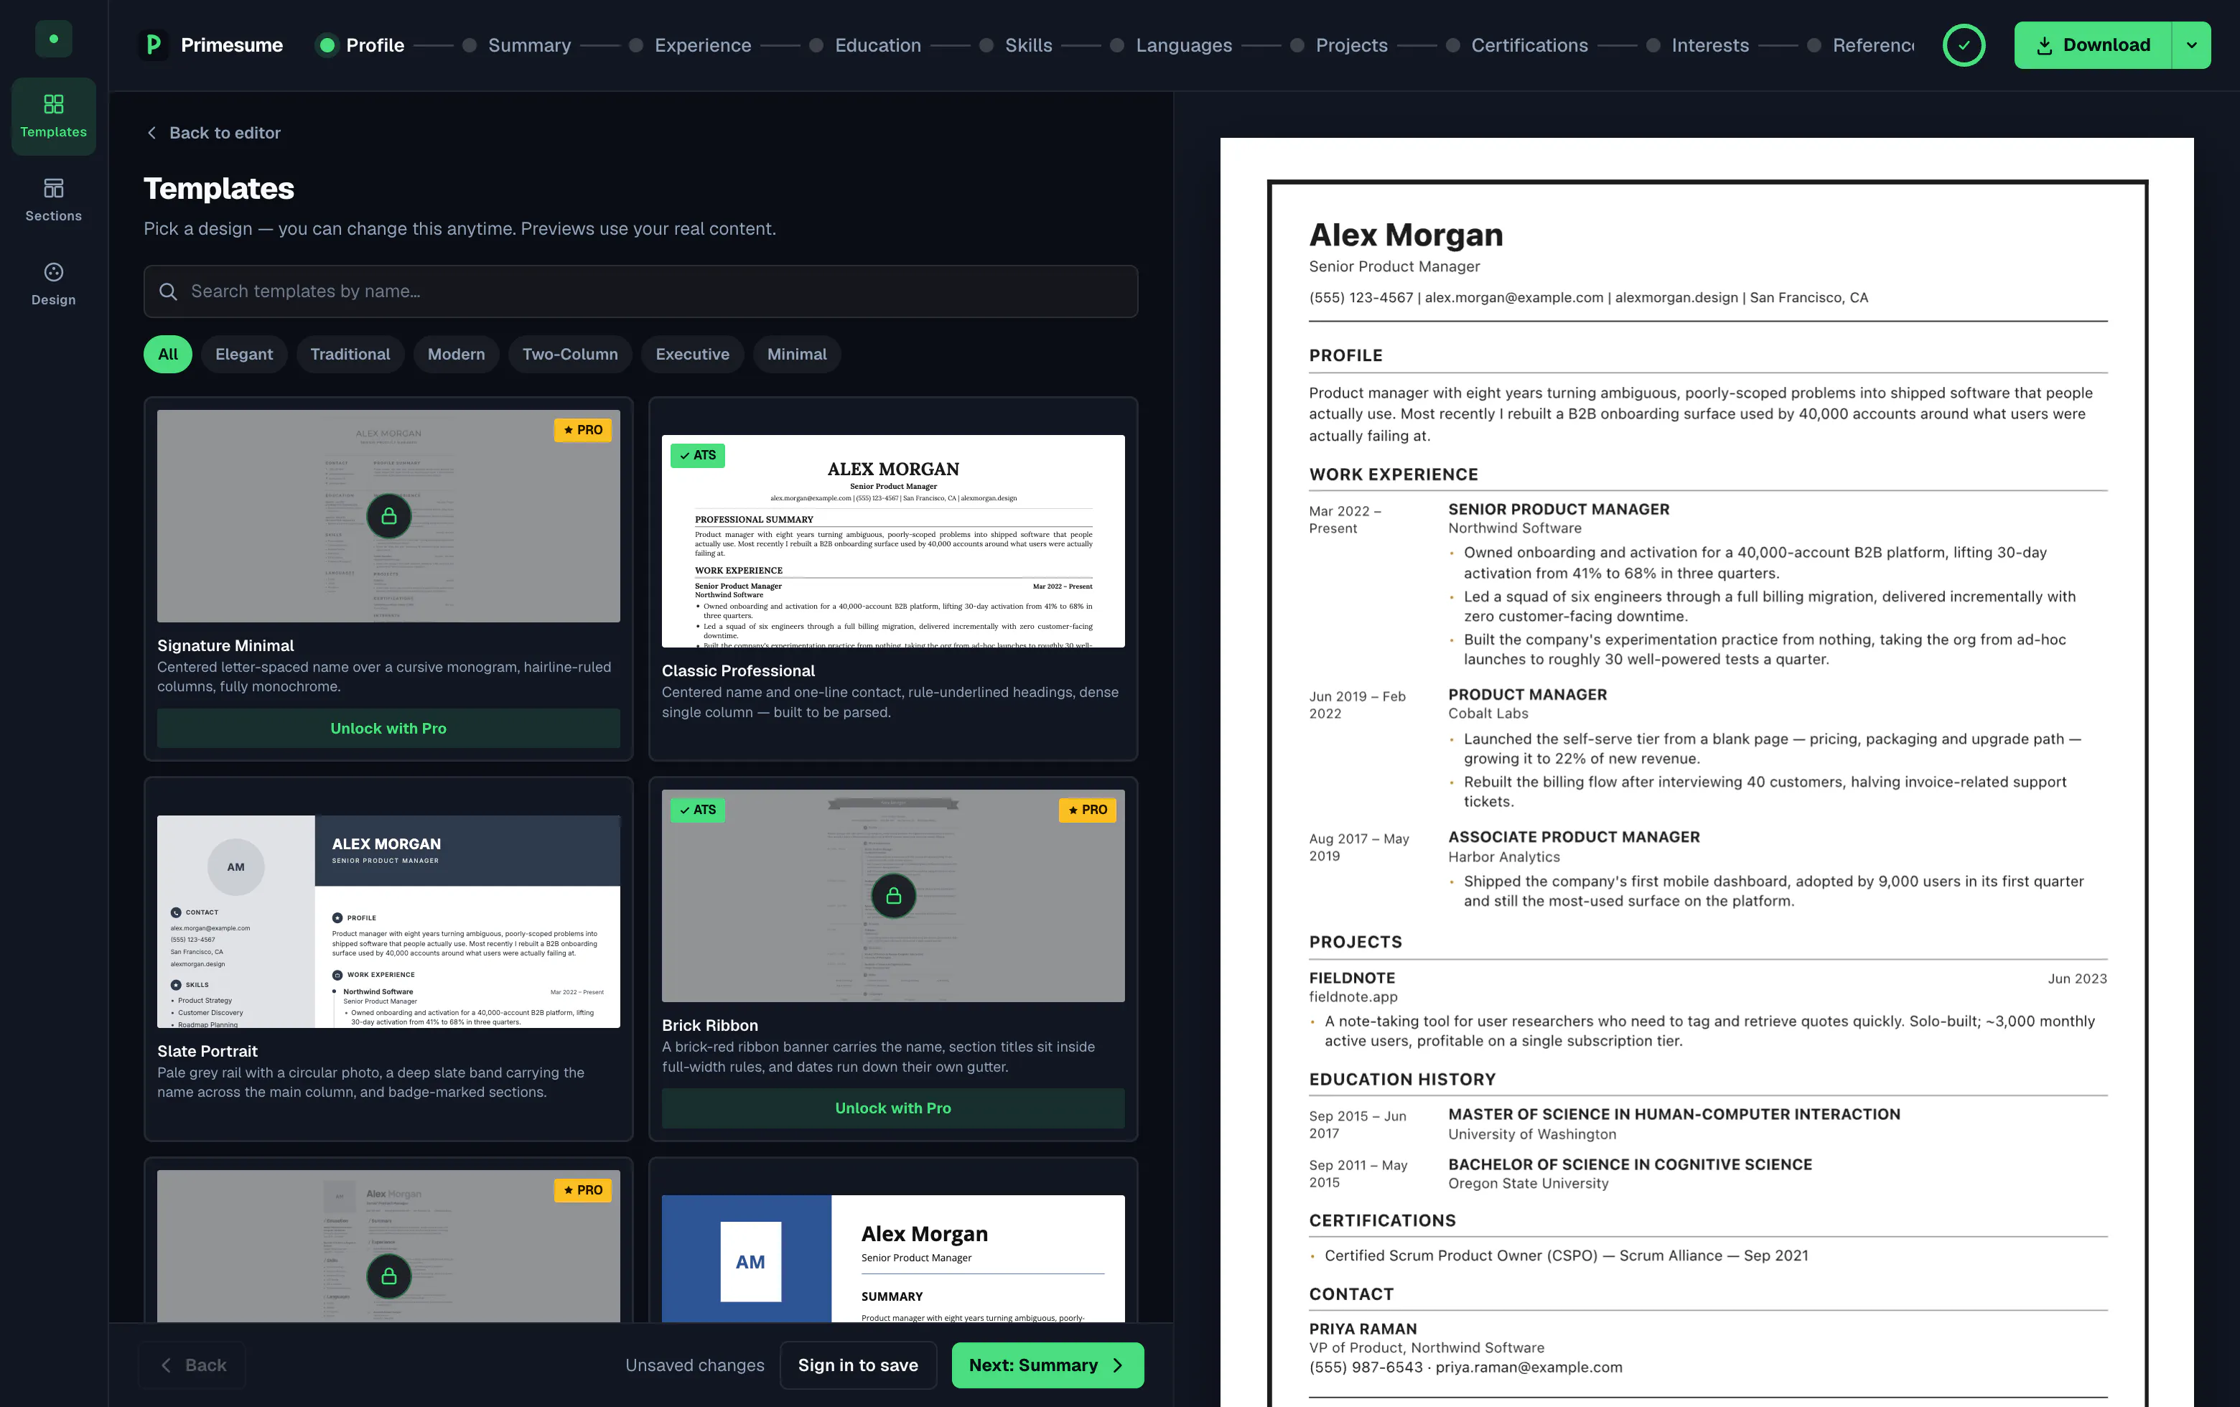This screenshot has width=2240, height=1407.
Task: Filter templates by Elegant
Action: 243,355
